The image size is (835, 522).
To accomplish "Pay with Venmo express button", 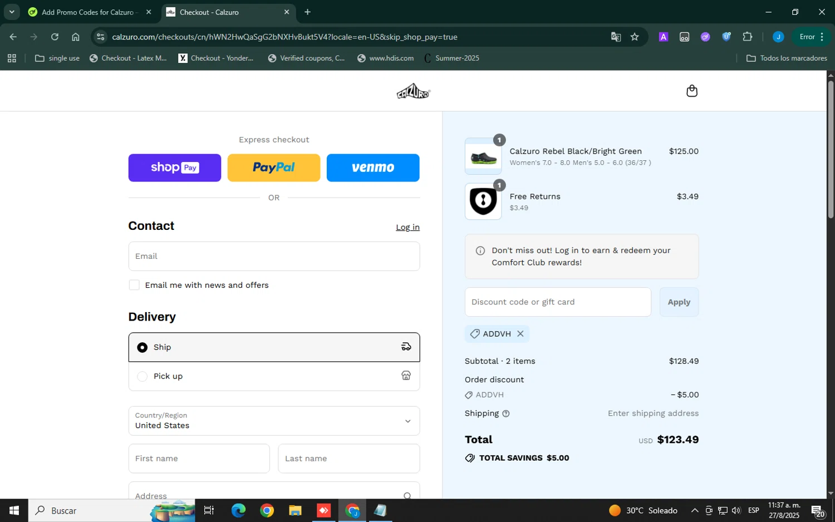I will (373, 168).
